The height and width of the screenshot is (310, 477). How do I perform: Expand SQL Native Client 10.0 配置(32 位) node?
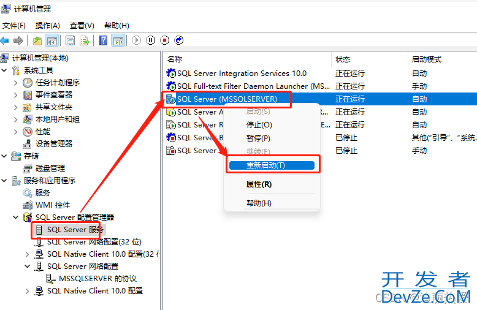(28, 254)
